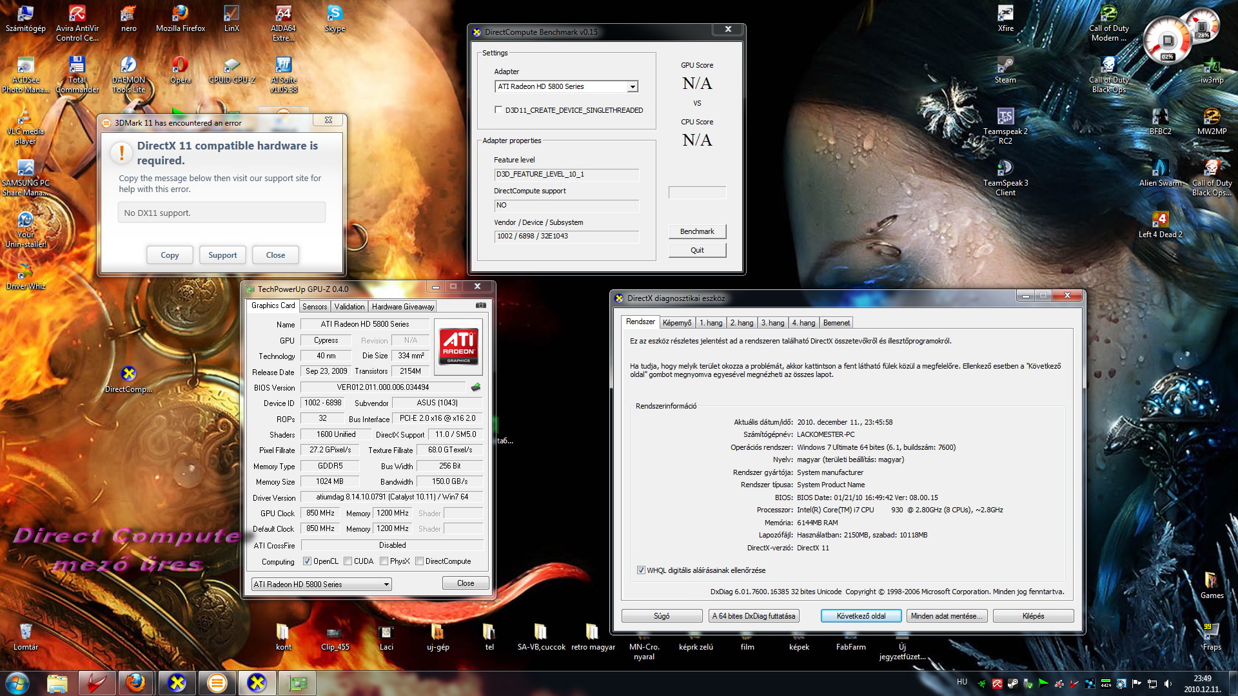Open AIDA64 Extreme desktop icon
Image resolution: width=1238 pixels, height=696 pixels.
coord(283,23)
